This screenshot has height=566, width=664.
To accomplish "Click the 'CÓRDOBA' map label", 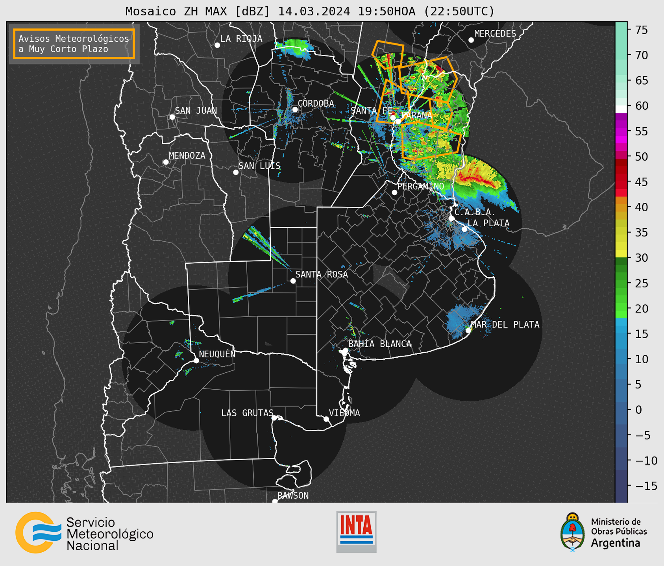I will [316, 103].
